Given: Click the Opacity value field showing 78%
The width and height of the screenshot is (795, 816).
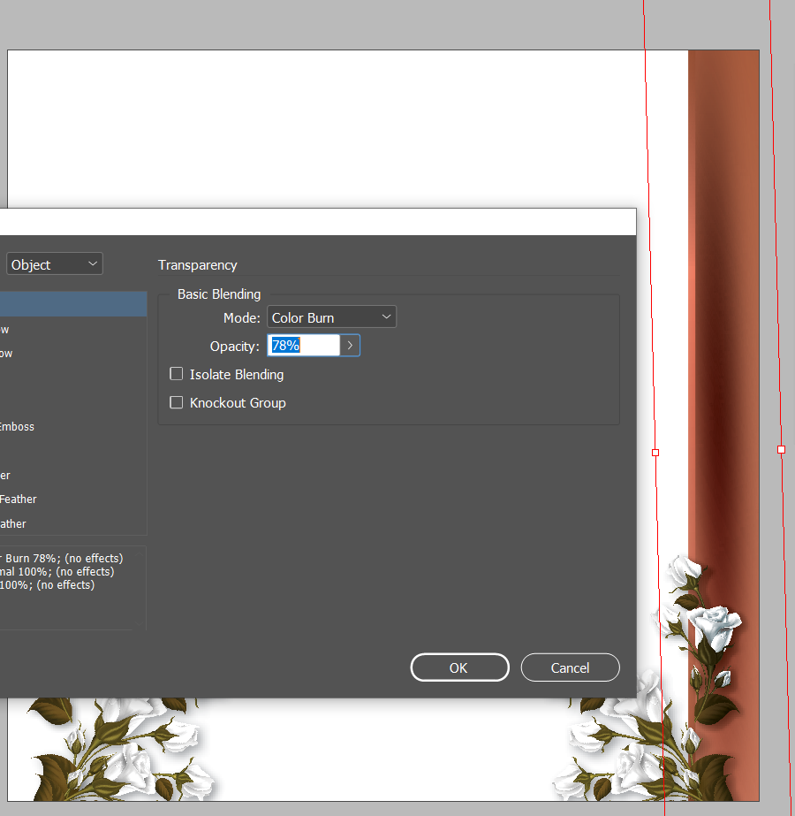Looking at the screenshot, I should pyautogui.click(x=304, y=346).
